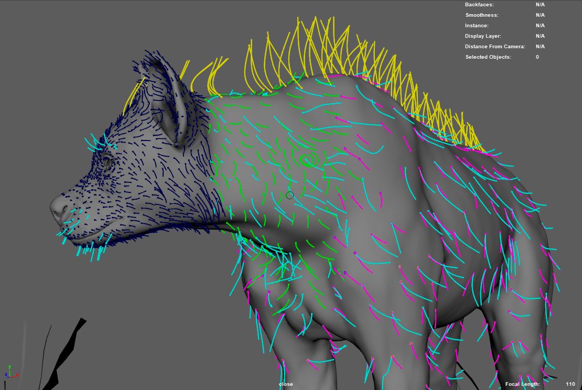Click the Selected Objects count value 0
The height and width of the screenshot is (390, 582).
pyautogui.click(x=537, y=57)
